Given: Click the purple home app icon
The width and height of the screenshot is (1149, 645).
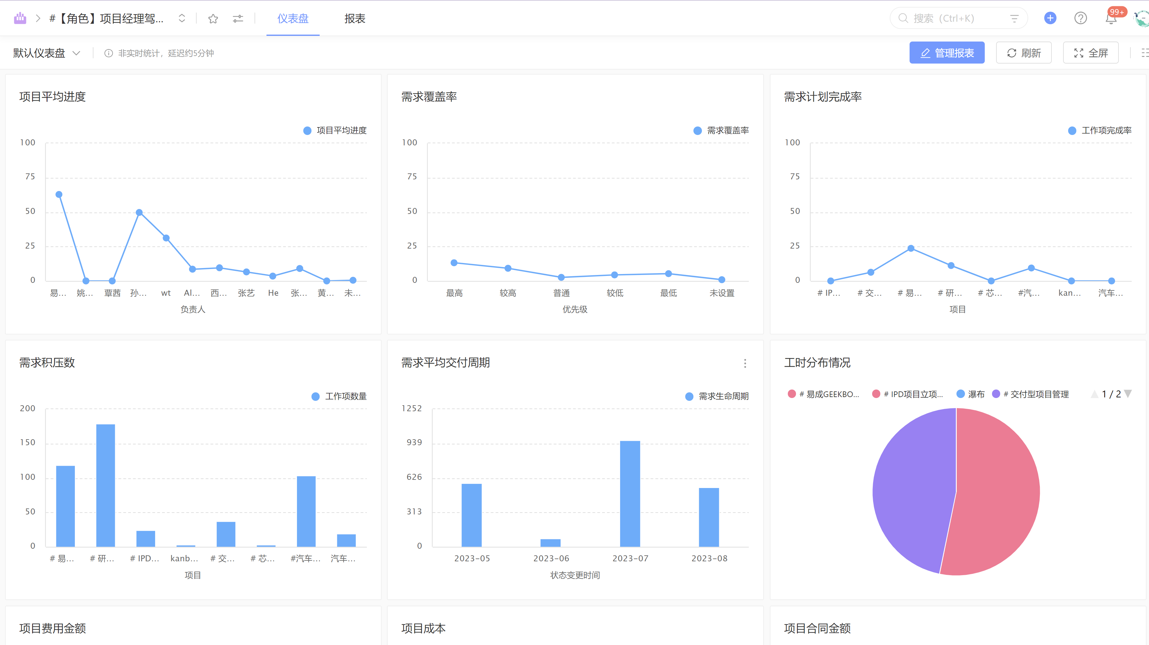Looking at the screenshot, I should click(x=20, y=18).
